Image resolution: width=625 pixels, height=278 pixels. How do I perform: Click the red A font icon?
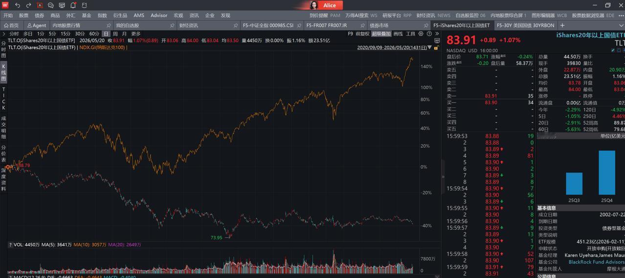40,5
